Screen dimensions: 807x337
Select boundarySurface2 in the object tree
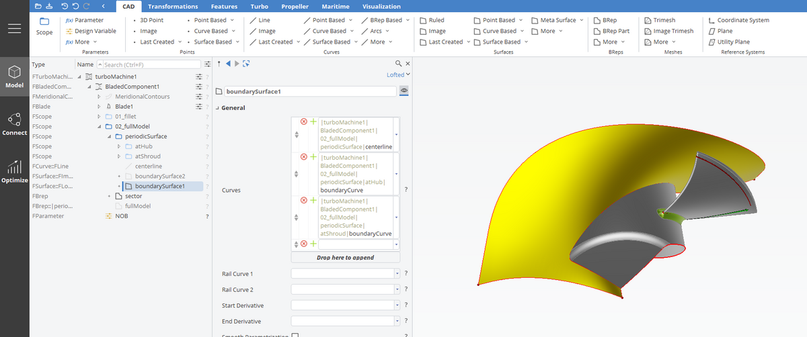tap(160, 176)
